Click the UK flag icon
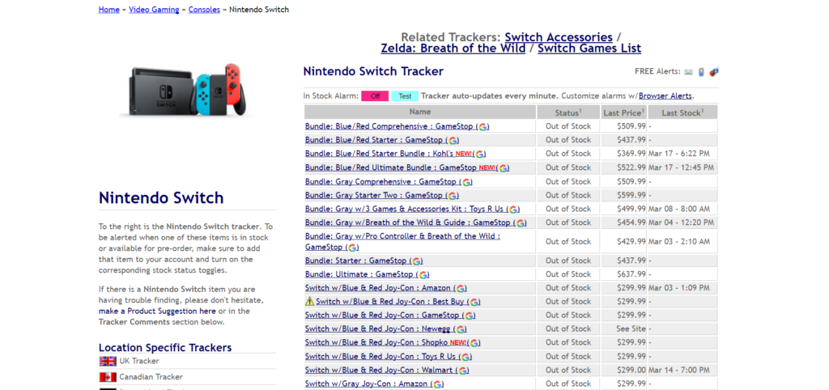The image size is (829, 390). tap(108, 362)
